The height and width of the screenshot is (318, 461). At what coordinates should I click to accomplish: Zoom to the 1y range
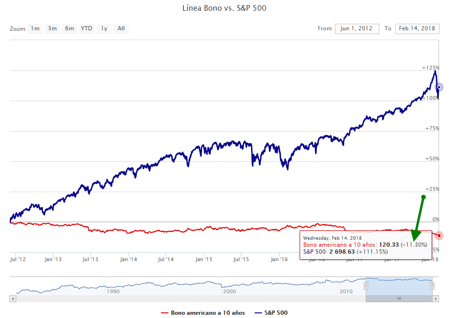pos(104,28)
